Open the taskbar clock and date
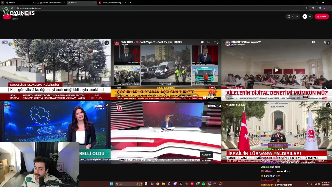Viewport: 332px width, 187px height. [x=326, y=184]
